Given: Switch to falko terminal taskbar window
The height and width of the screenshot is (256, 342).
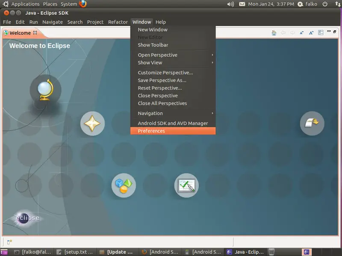Looking at the screenshot, I should (32, 252).
